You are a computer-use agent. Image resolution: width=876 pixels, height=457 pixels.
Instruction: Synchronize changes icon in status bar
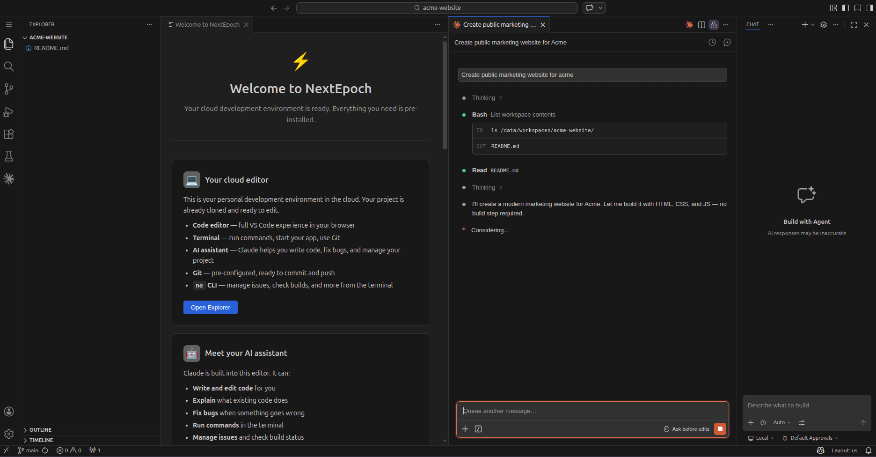(45, 450)
